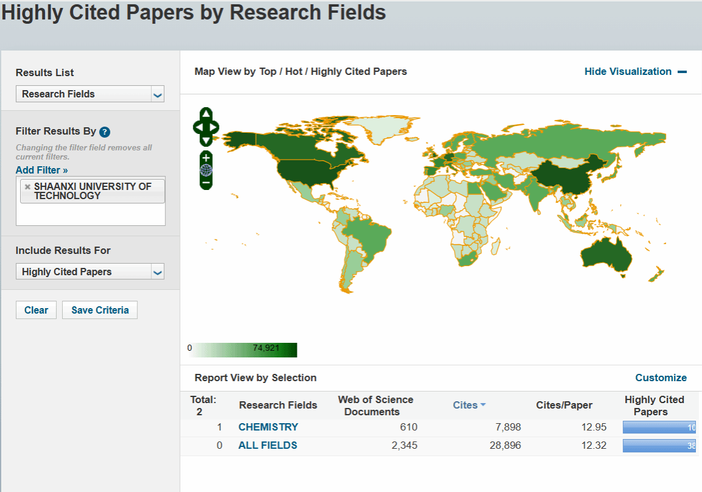The image size is (702, 492).
Task: Zoom in on the map with plus button
Action: [x=206, y=158]
